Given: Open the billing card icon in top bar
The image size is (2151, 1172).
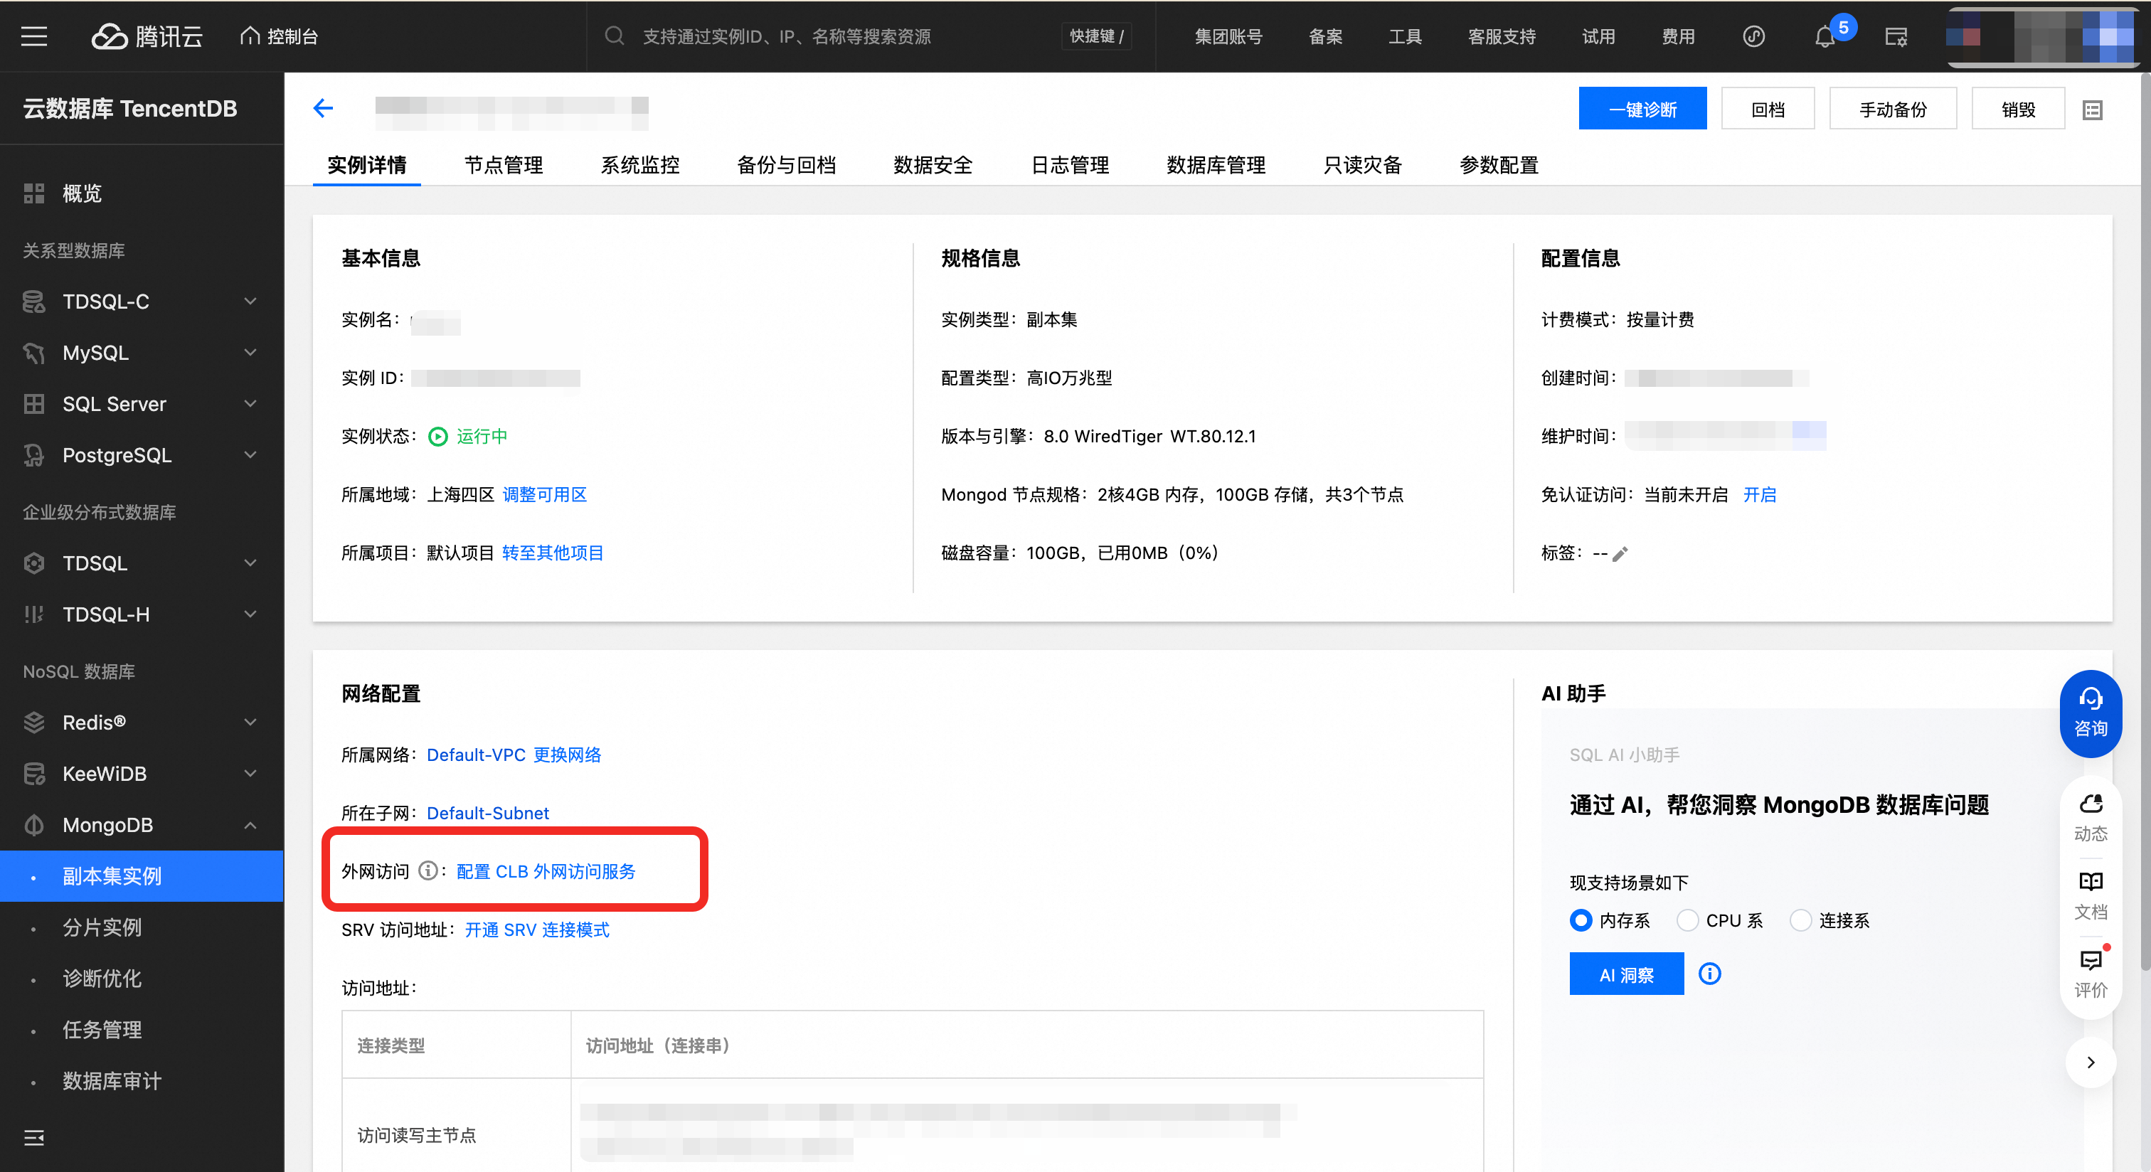Looking at the screenshot, I should pos(1896,37).
